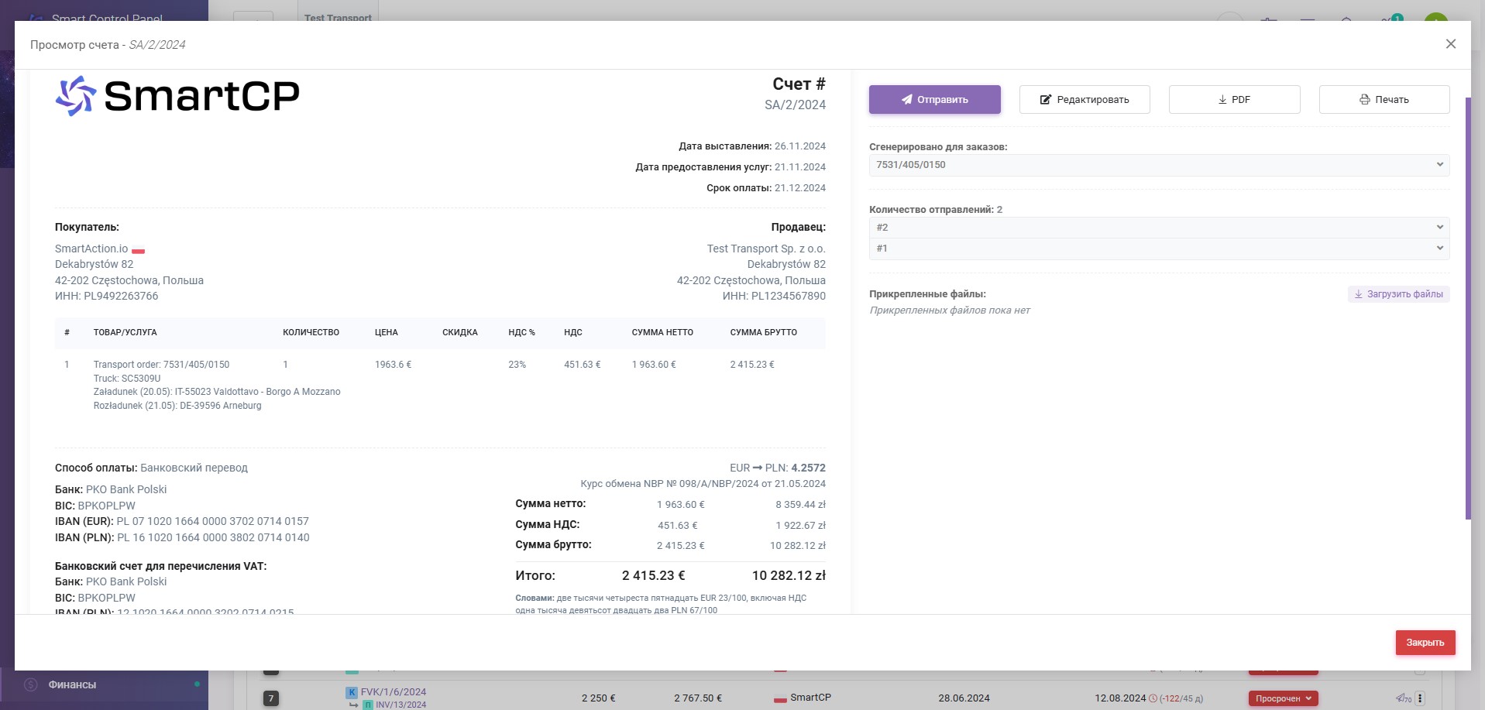The image size is (1485, 710).
Task: Open the shipment #2 dropdown
Action: pyautogui.click(x=1439, y=227)
